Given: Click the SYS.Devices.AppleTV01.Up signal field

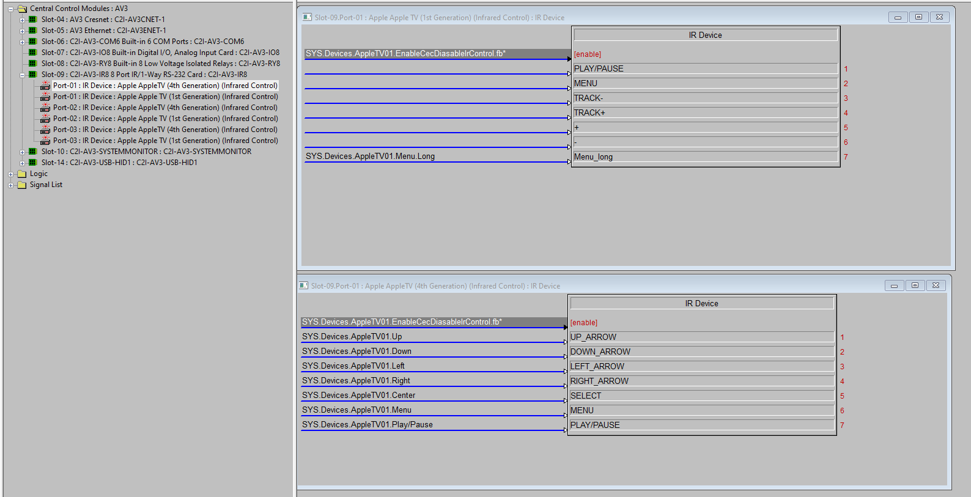Looking at the screenshot, I should [434, 337].
